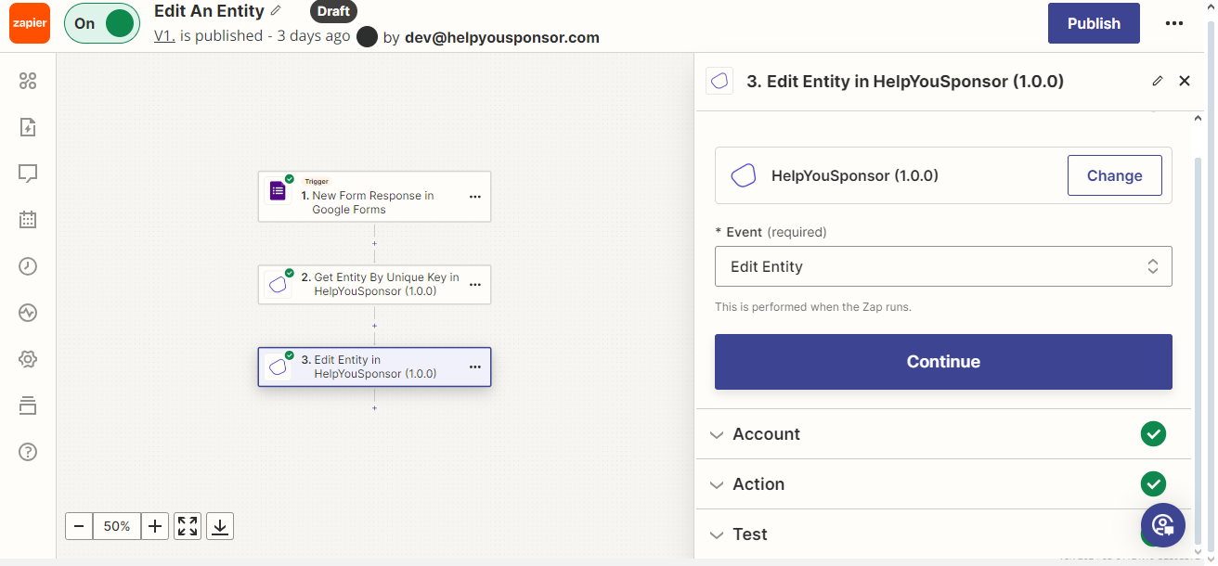Open the top-right three-dot Zap menu

pos(1174,23)
